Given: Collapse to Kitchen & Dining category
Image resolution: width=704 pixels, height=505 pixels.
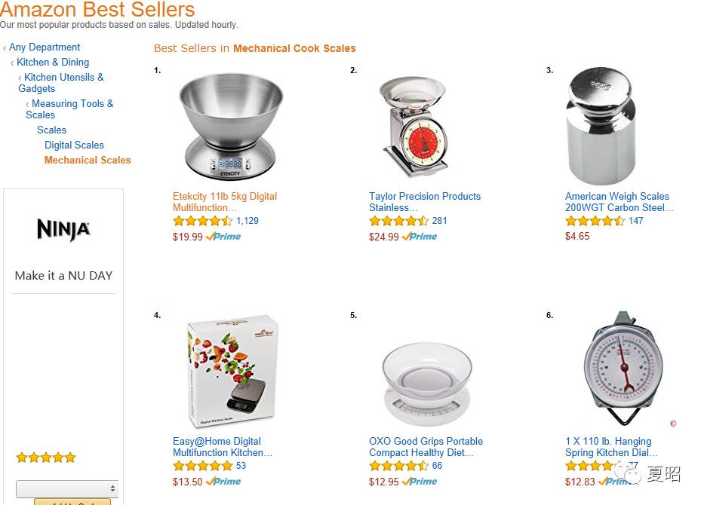Looking at the screenshot, I should (x=53, y=62).
